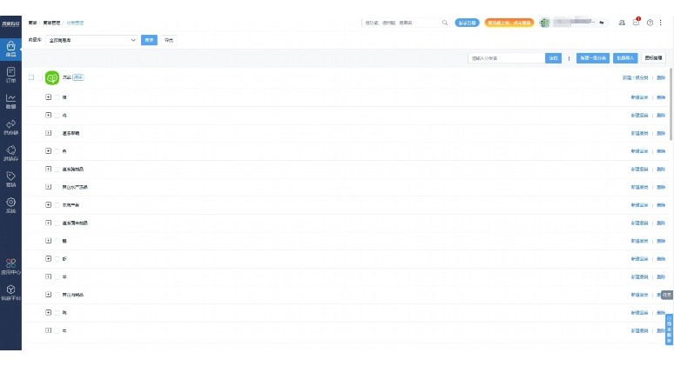Screen dimensions: 674x366
Task: Click the orange new feature banner button
Action: (509, 23)
